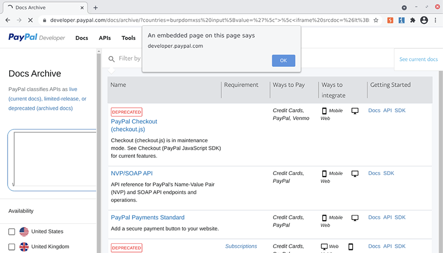This screenshot has height=253, width=443.
Task: Click the Requirement column header
Action: (x=241, y=85)
